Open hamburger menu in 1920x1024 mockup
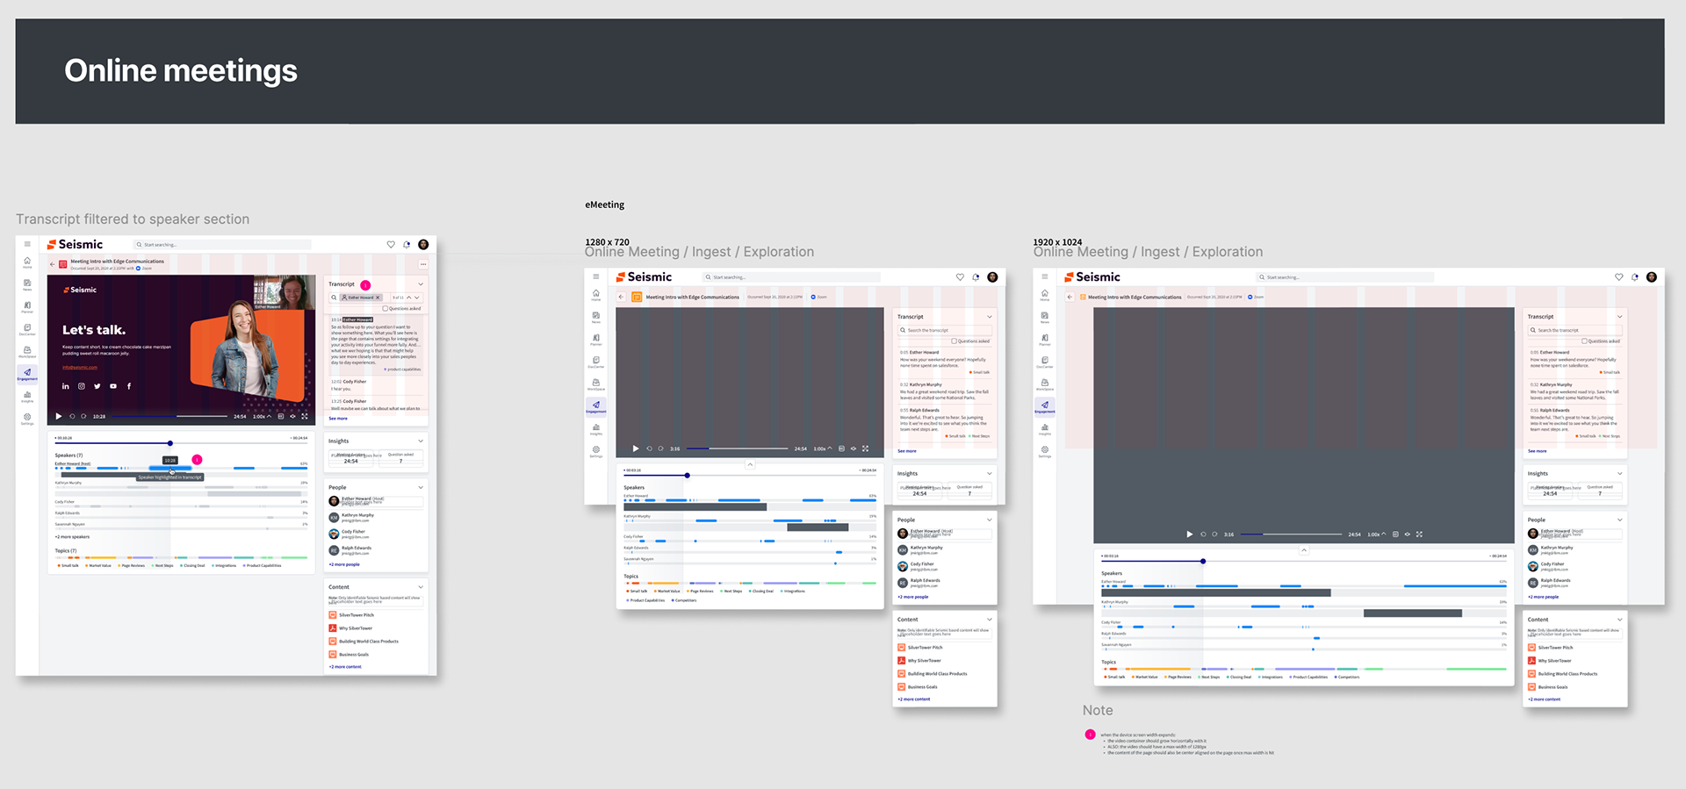 click(1044, 276)
